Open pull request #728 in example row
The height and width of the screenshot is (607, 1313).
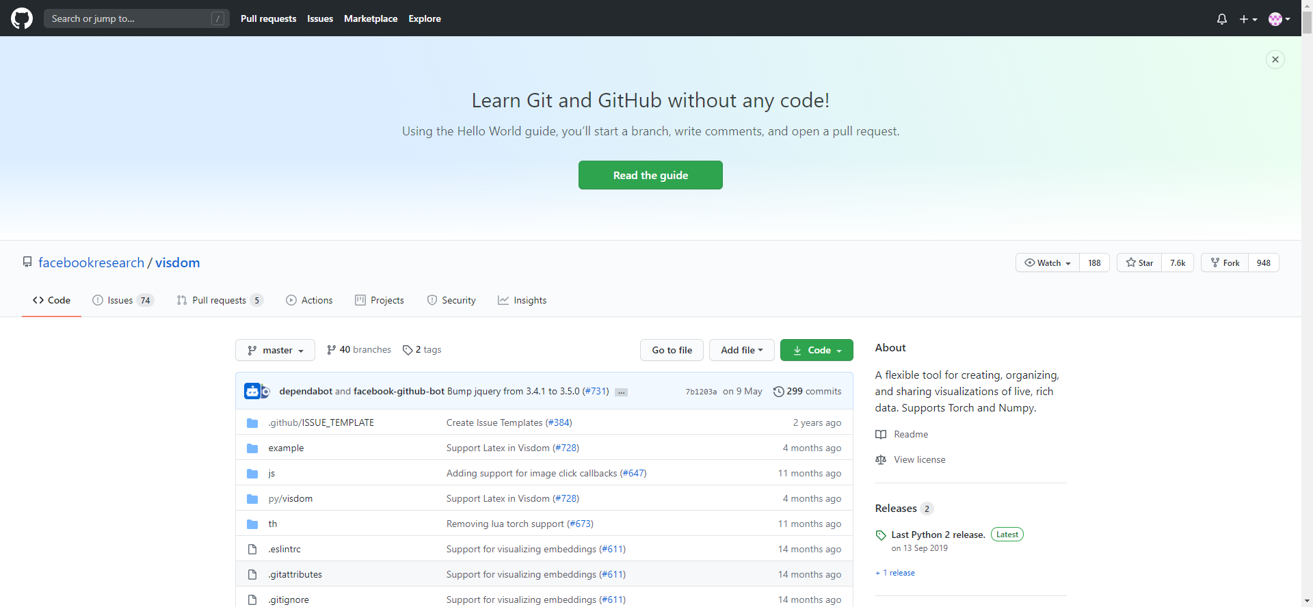coord(566,448)
